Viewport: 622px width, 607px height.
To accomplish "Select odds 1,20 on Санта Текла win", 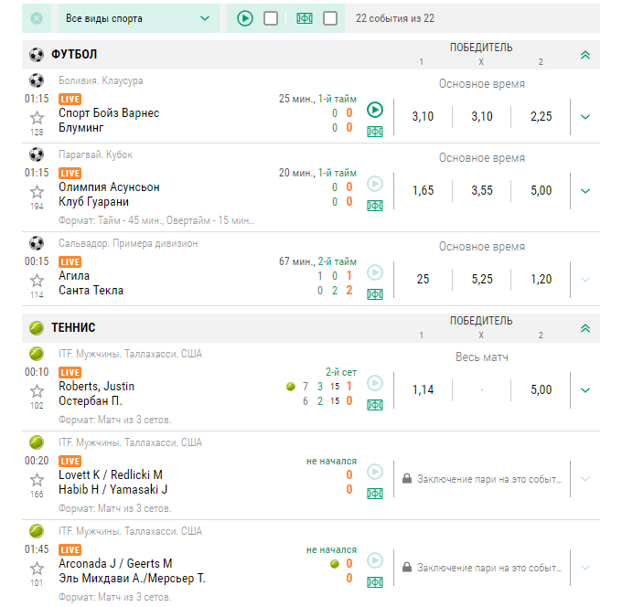I will (541, 280).
